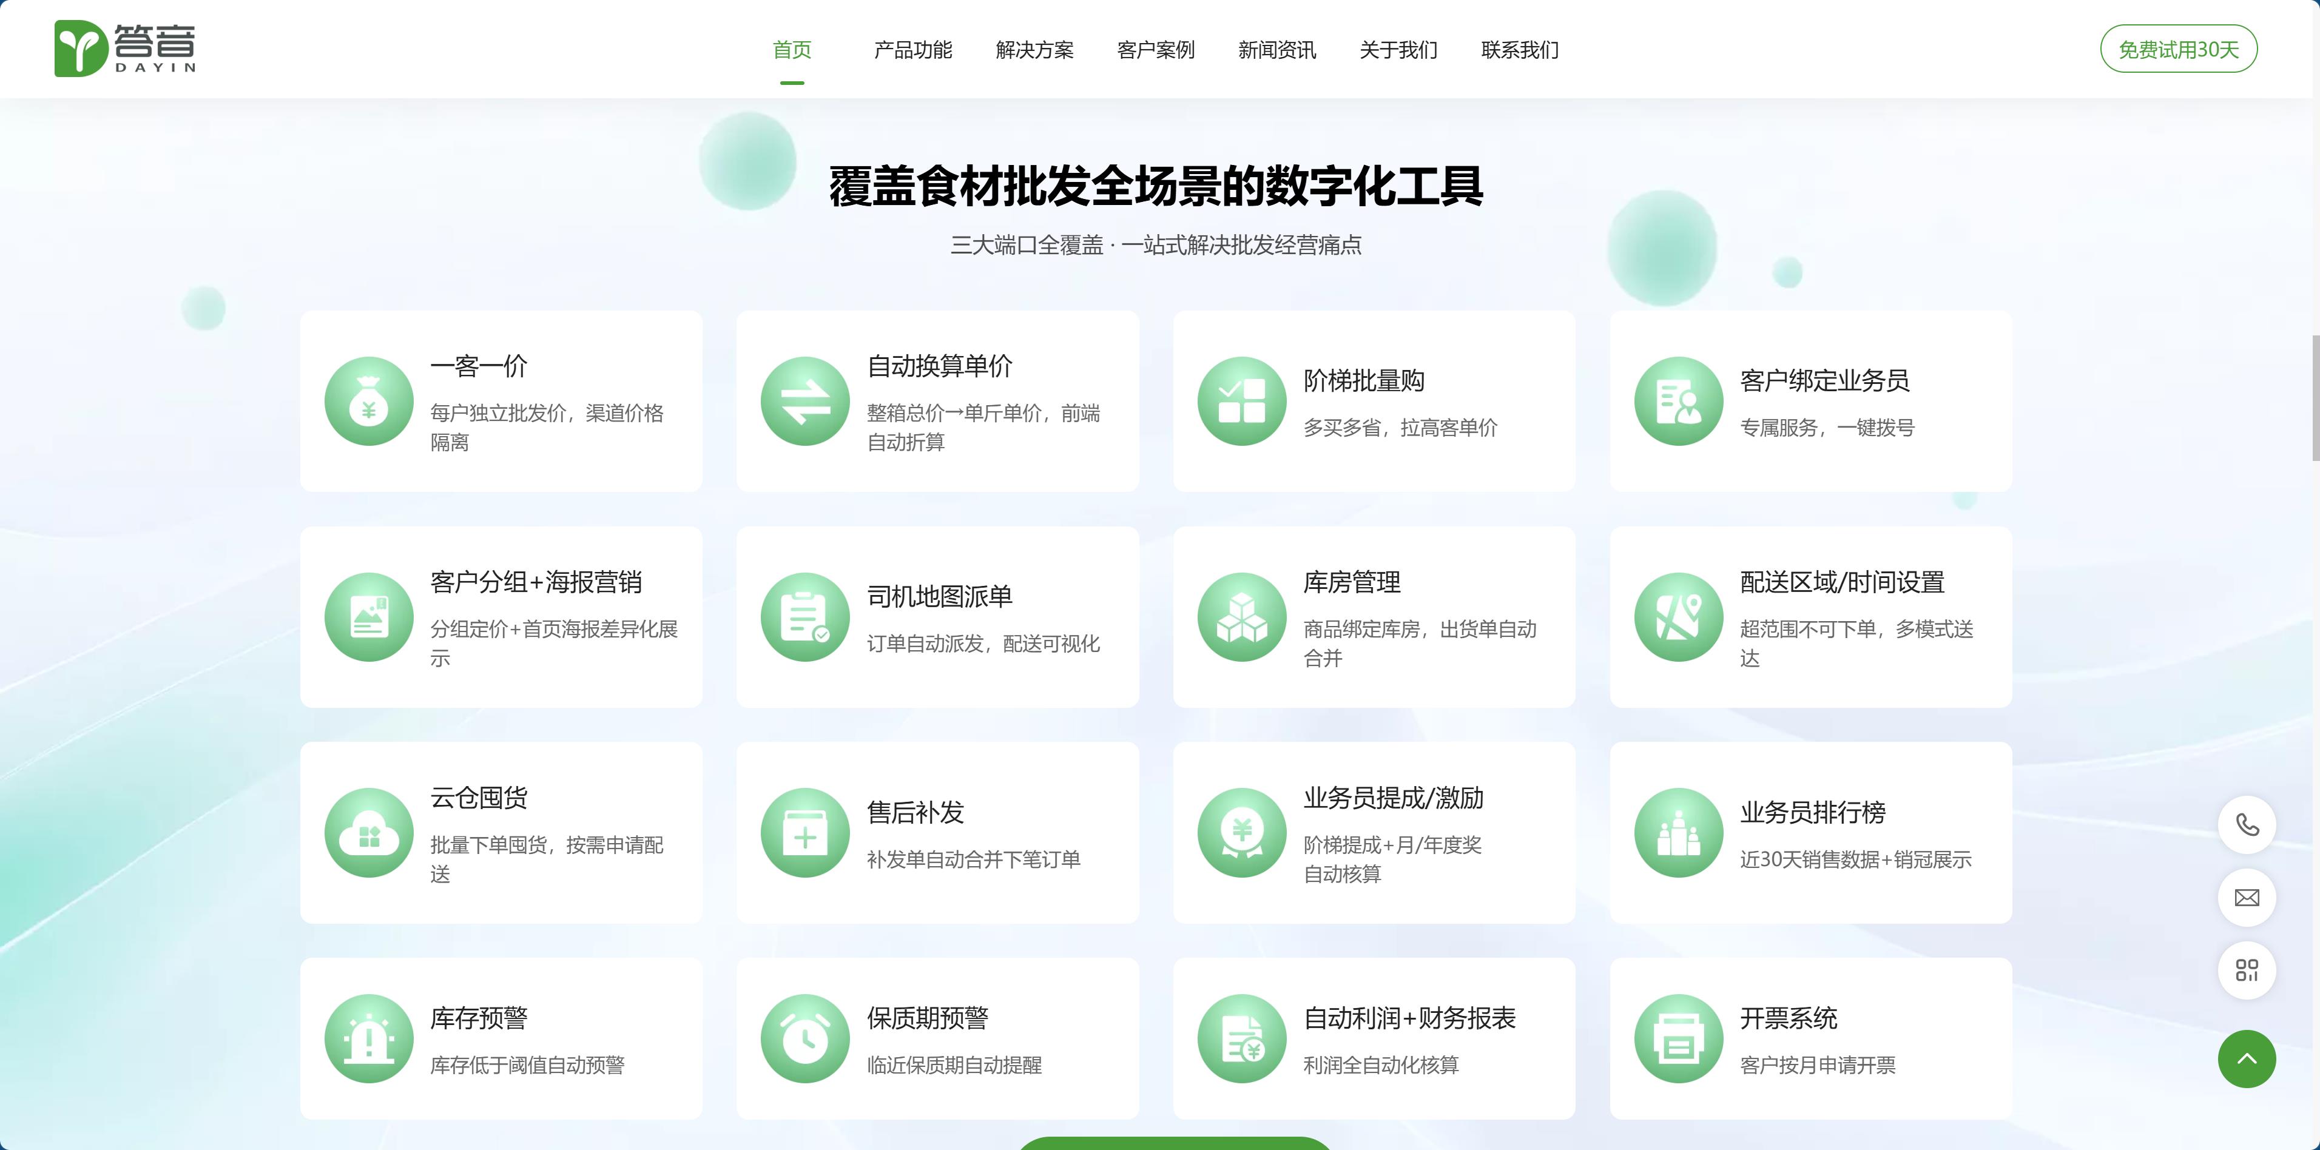Click the 配送区域/时间设置 map pin icon
Screen dimensions: 2320x1150
[1679, 617]
